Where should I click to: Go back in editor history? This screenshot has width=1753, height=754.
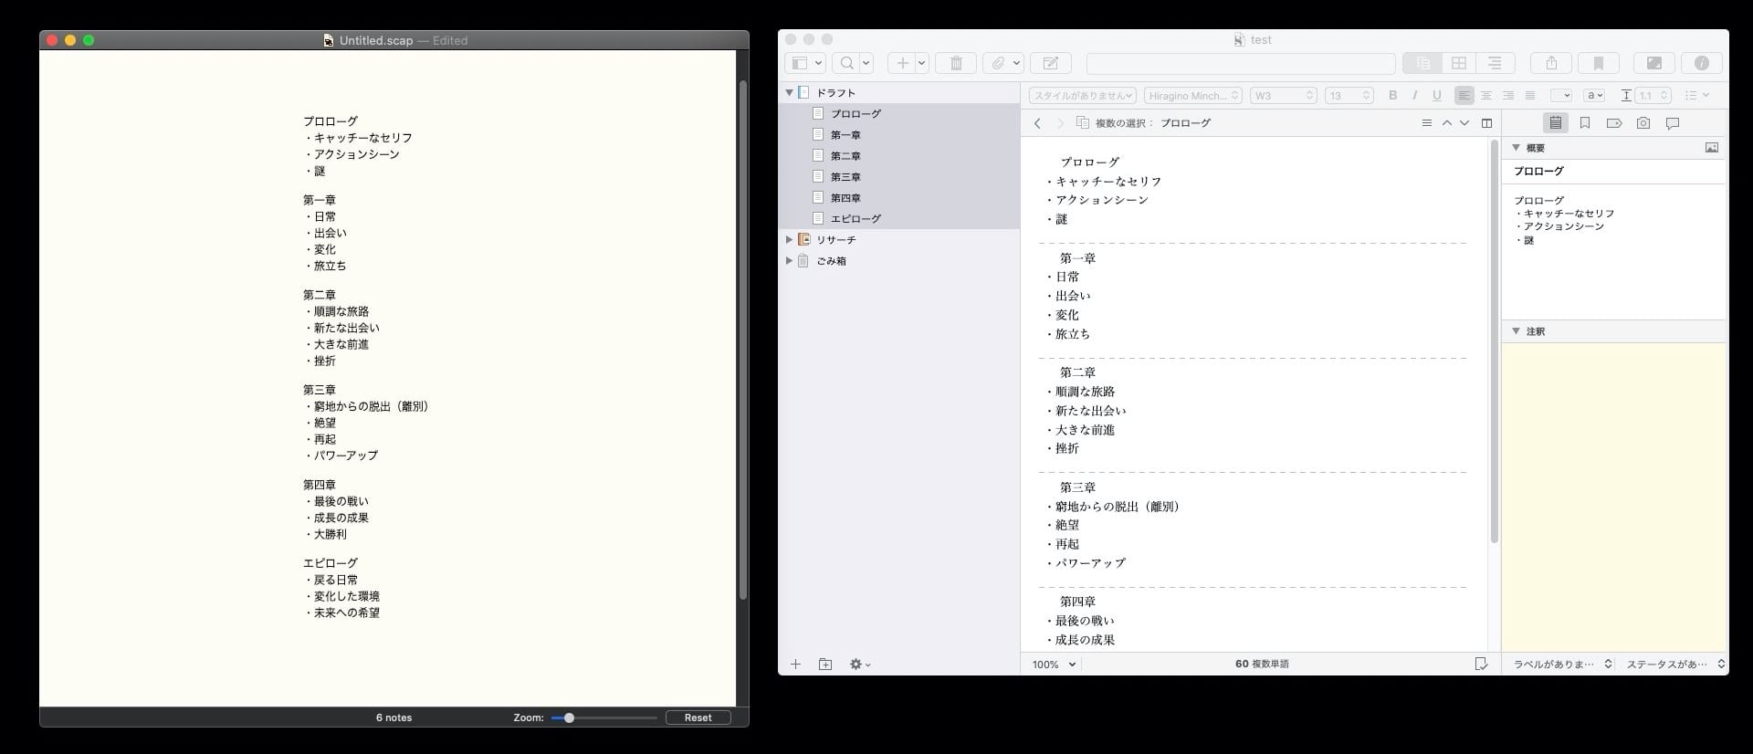click(x=1037, y=123)
